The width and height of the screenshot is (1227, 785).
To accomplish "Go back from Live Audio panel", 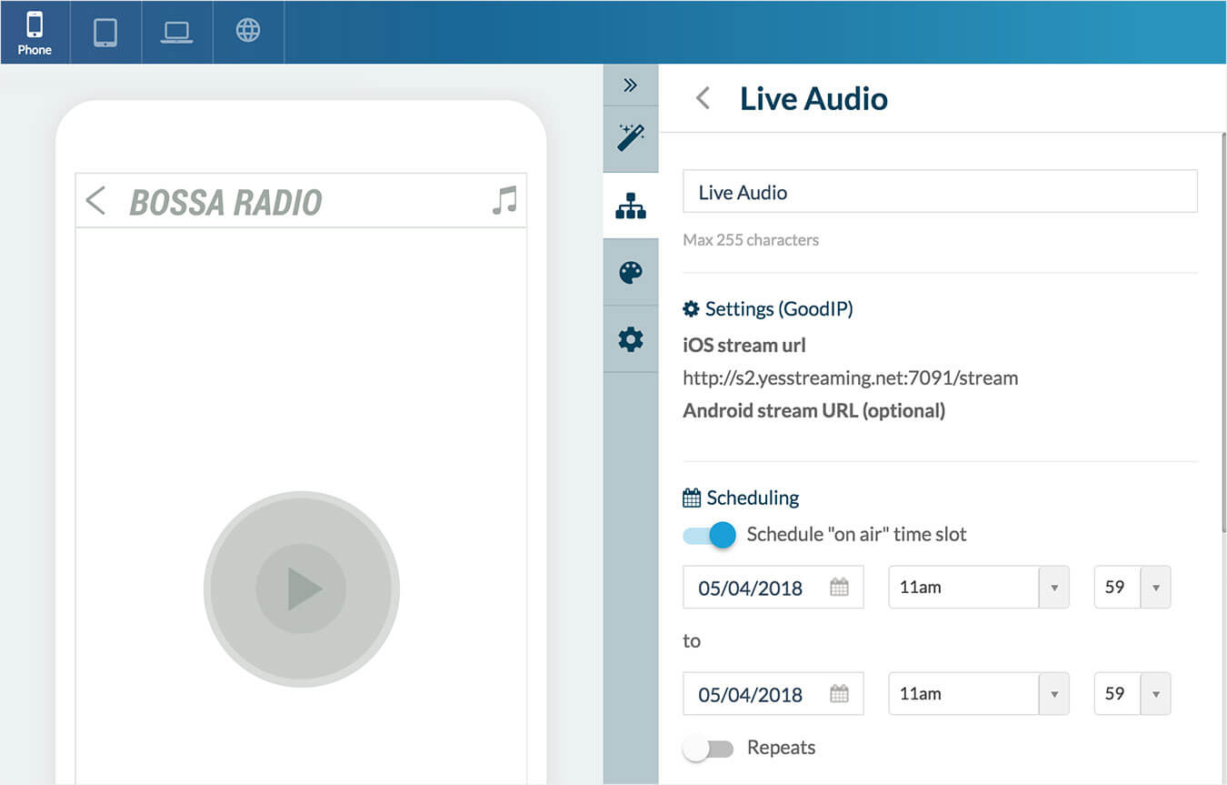I will click(703, 98).
